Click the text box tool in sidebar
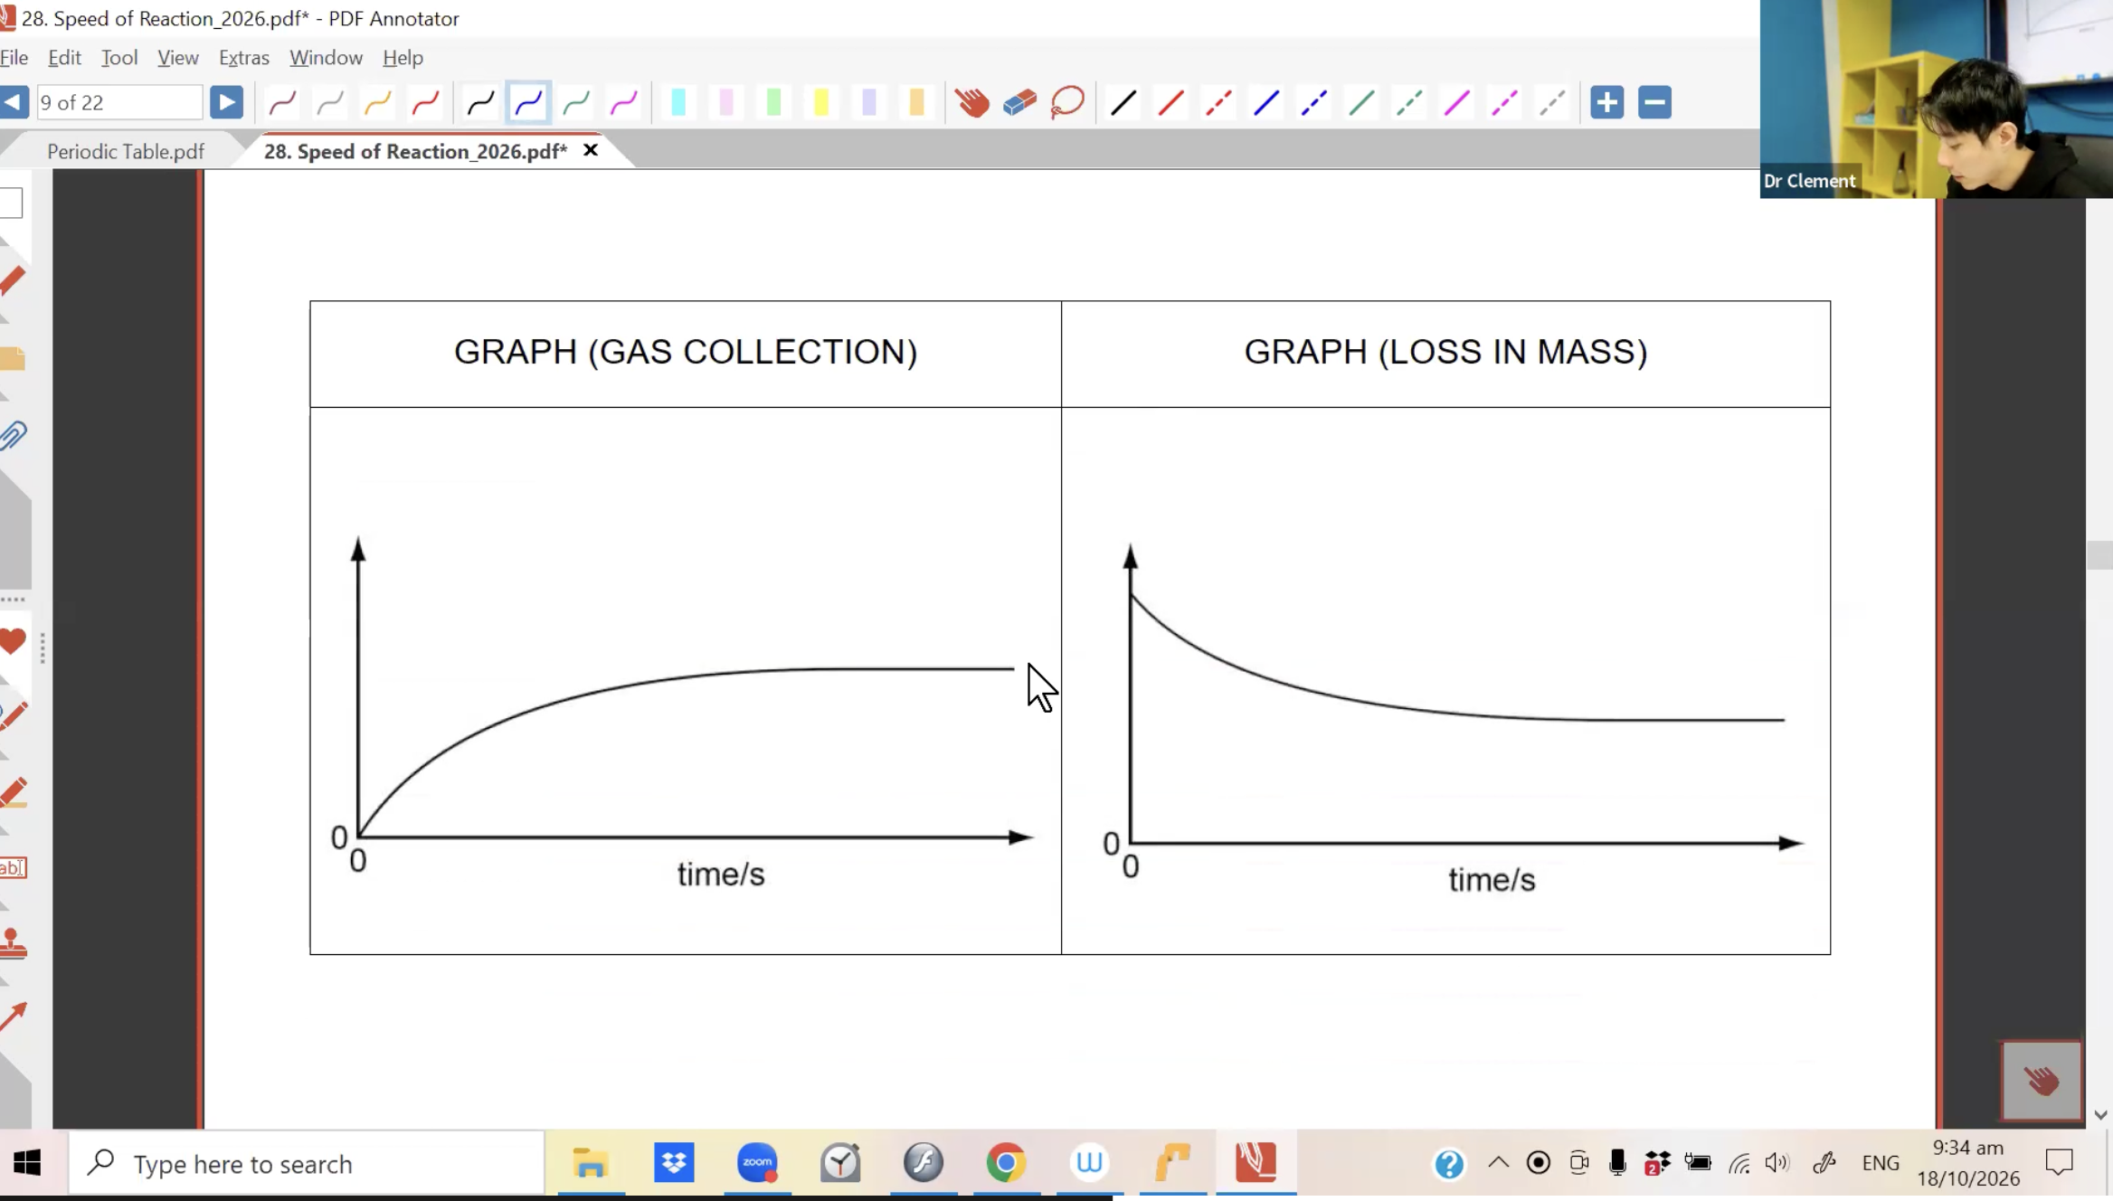Image resolution: width=2113 pixels, height=1201 pixels. (x=13, y=867)
